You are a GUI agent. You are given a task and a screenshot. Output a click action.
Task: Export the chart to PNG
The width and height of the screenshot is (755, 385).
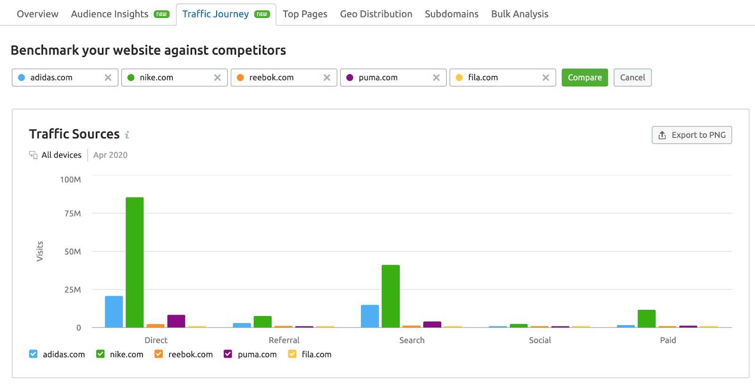[x=692, y=135]
